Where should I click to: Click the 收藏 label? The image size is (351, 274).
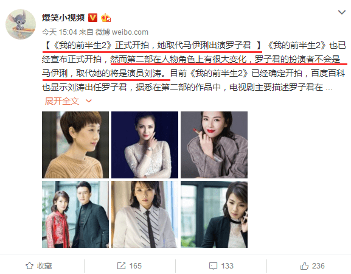click(44, 266)
